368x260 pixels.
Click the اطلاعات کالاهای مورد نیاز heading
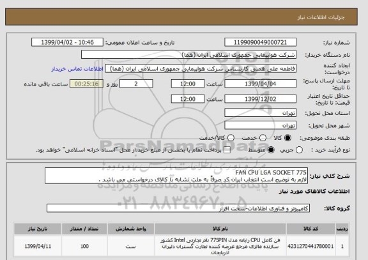pos(314,192)
